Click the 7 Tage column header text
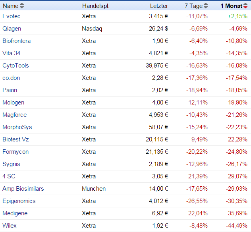 click(x=193, y=6)
